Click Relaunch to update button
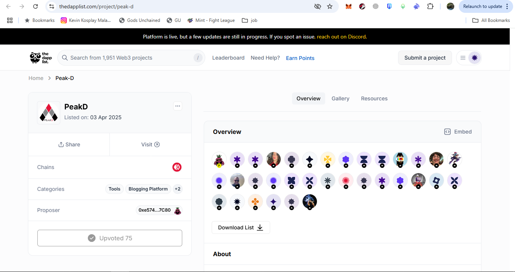 [x=483, y=6]
